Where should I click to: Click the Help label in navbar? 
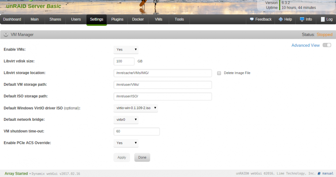[288, 19]
